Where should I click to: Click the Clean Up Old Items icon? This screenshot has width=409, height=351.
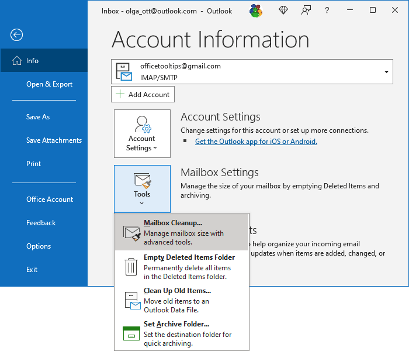coord(133,301)
